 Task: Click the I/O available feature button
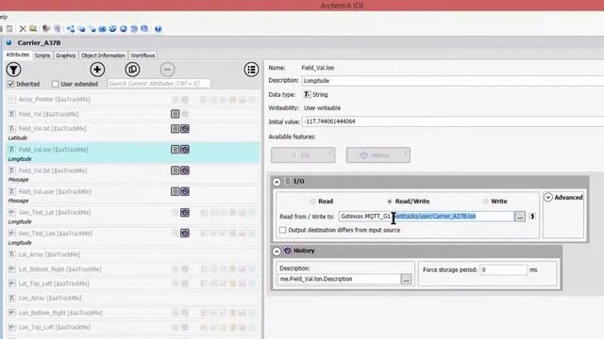pyautogui.click(x=303, y=154)
